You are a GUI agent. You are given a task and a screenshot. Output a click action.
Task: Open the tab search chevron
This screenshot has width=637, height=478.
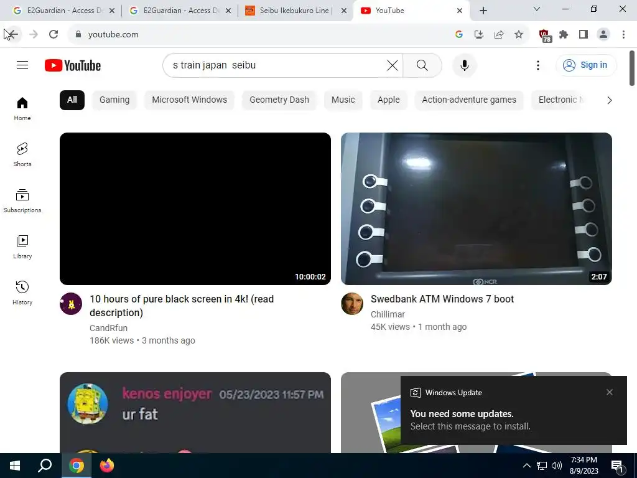(537, 9)
